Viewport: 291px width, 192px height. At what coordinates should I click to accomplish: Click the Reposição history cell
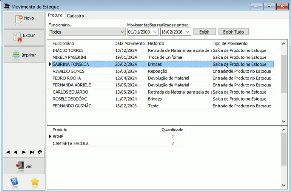180,71
